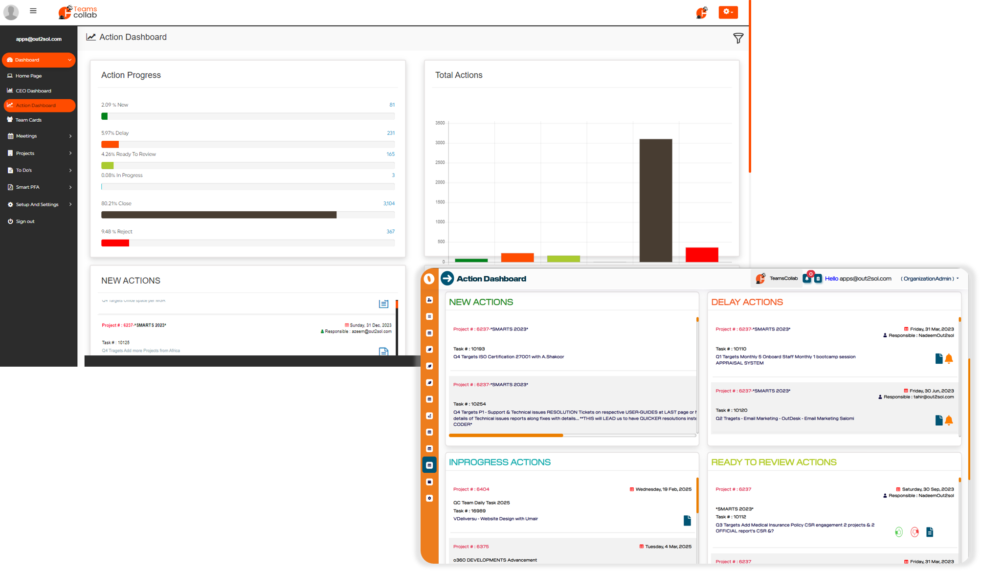Open document icon for VDeliversu task 16989

687,520
